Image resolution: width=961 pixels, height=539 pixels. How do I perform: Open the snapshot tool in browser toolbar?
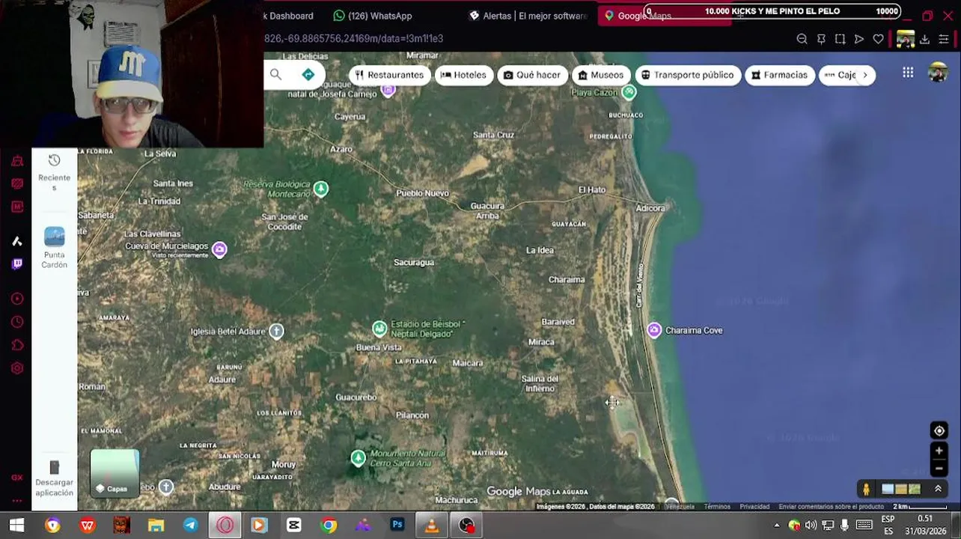coord(840,39)
